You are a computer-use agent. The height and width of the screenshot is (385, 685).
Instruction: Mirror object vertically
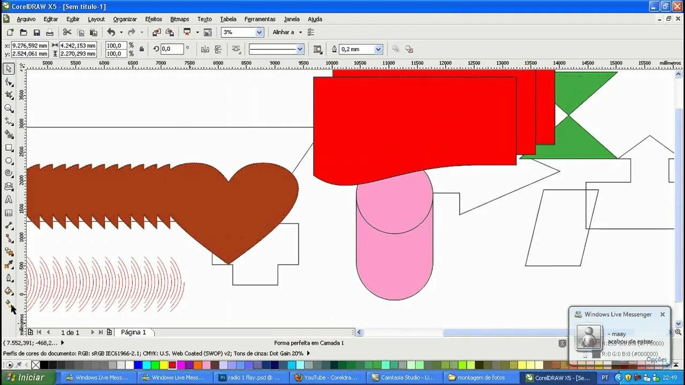point(218,49)
